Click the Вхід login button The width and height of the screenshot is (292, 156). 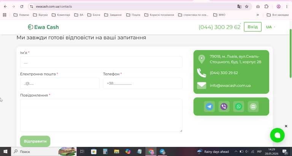click(253, 27)
